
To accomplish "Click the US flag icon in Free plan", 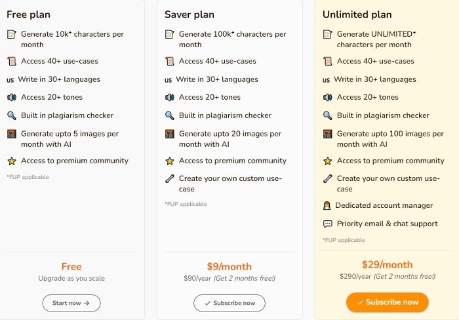I will tap(10, 80).
